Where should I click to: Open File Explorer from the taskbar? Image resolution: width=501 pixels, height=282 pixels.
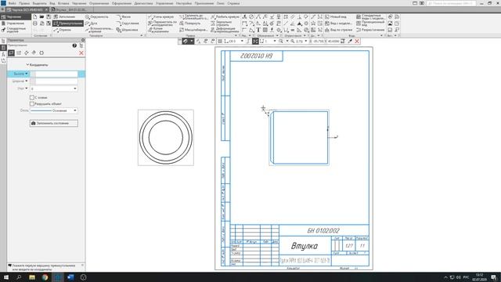(32, 277)
